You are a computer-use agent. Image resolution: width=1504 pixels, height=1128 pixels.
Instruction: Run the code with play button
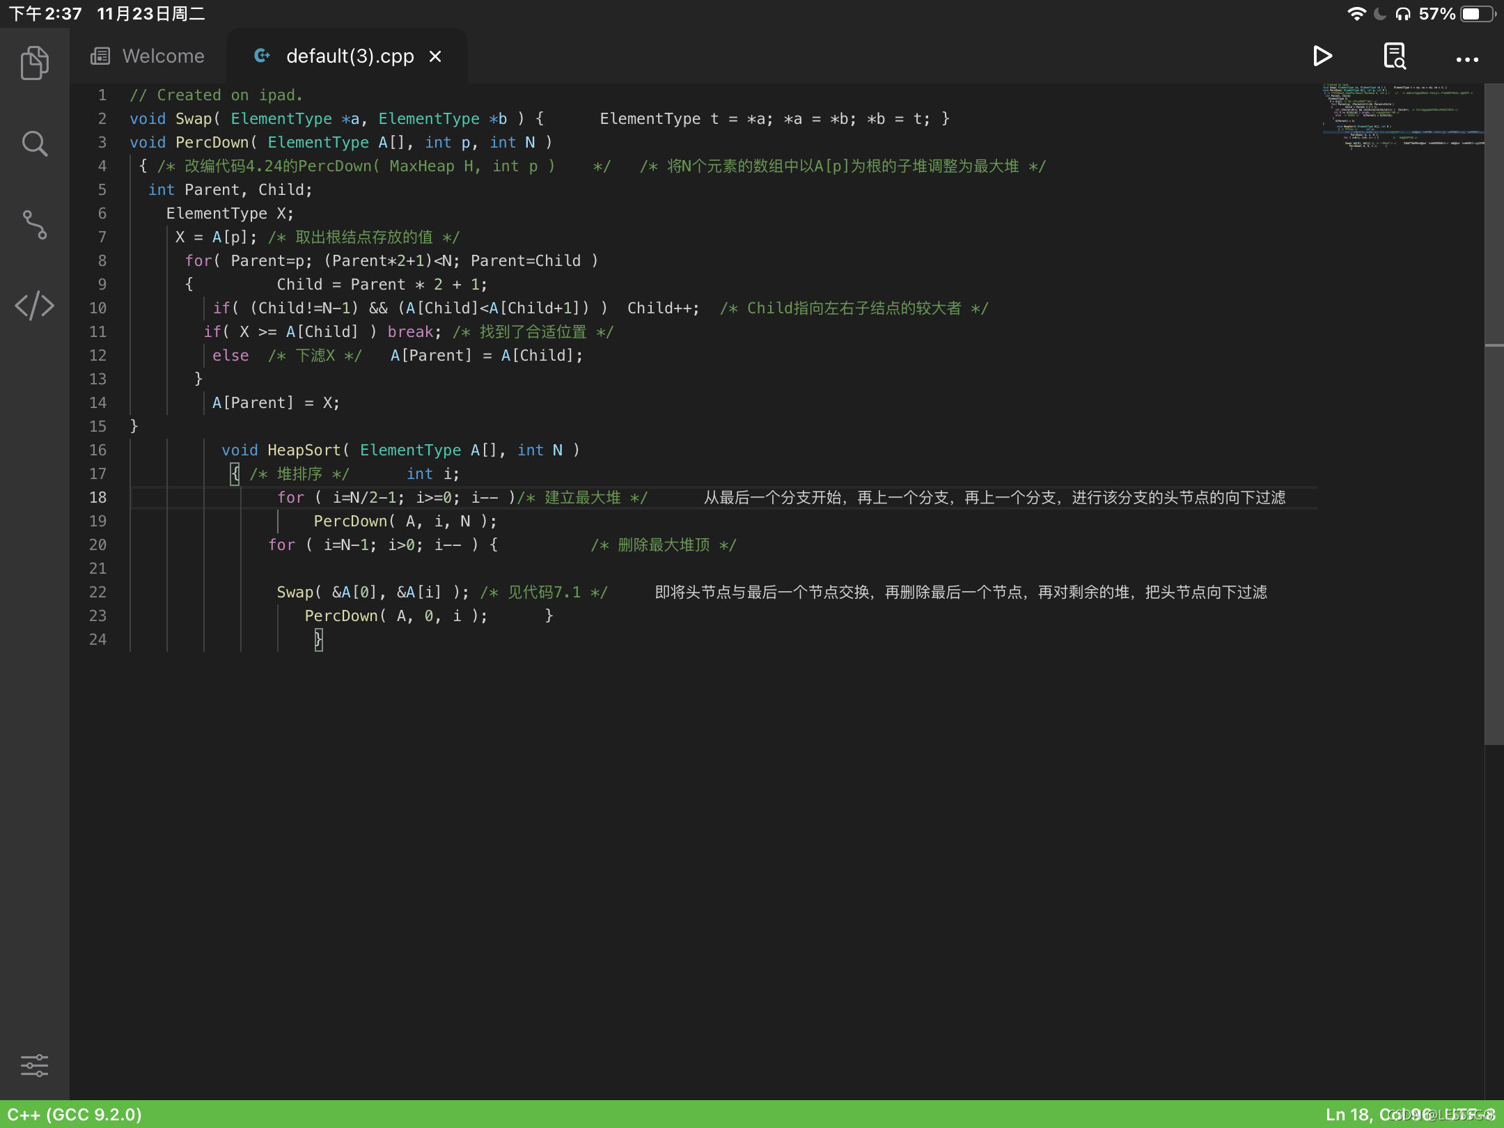point(1322,56)
